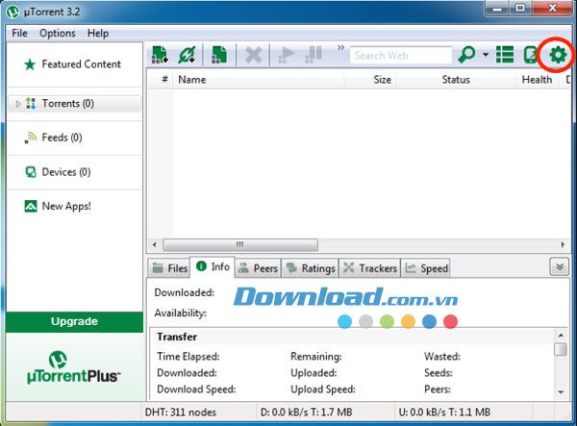Click the Torrents arrows icon
577x426 pixels.
(x=31, y=103)
